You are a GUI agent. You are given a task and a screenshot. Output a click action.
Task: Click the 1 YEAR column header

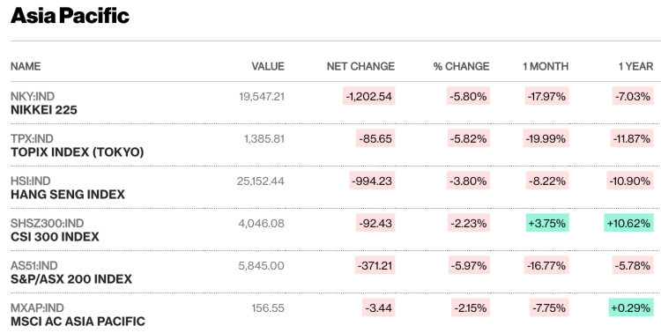635,66
